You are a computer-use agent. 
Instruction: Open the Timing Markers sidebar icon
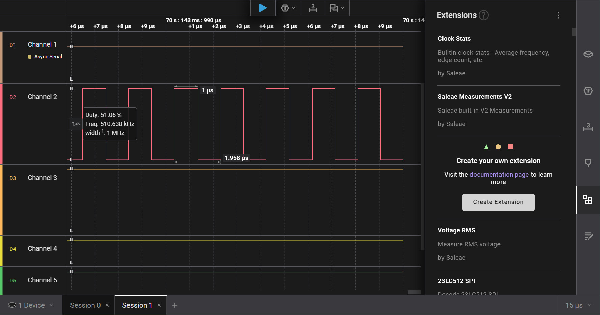click(588, 163)
